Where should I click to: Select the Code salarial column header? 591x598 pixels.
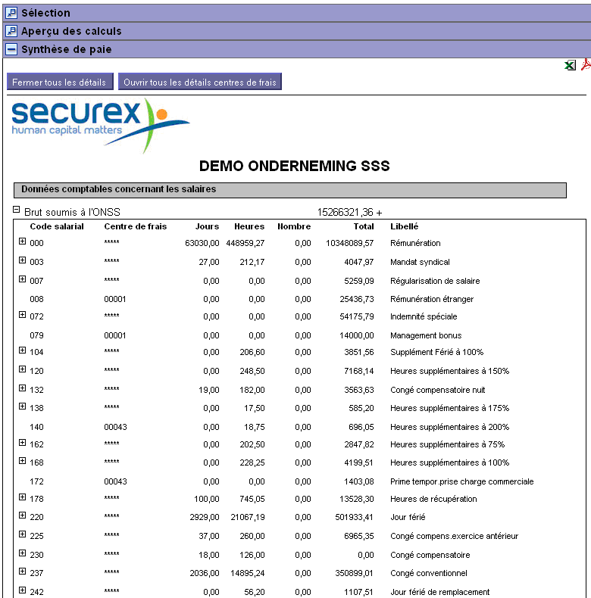[57, 226]
